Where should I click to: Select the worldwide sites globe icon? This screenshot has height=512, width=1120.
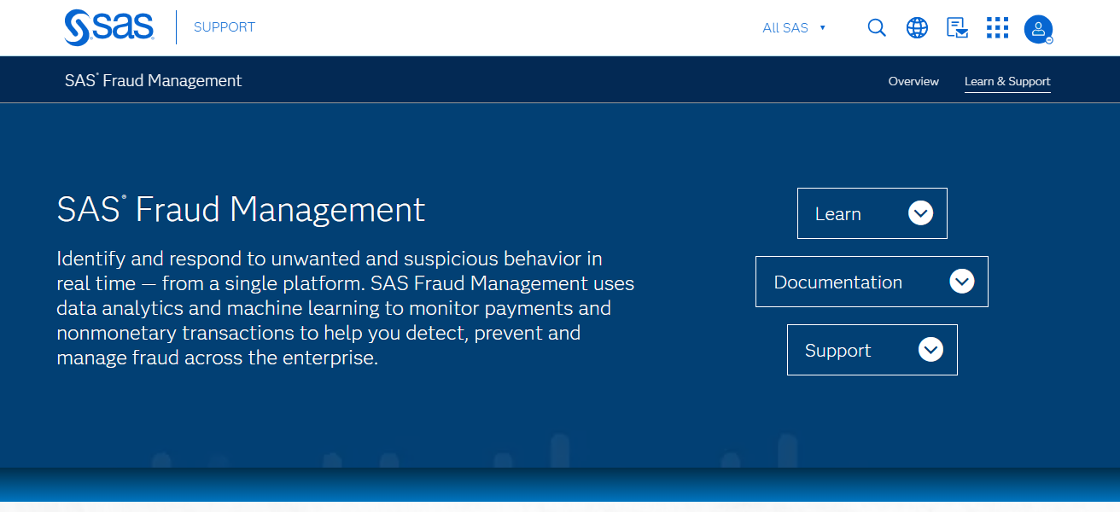[x=917, y=27]
